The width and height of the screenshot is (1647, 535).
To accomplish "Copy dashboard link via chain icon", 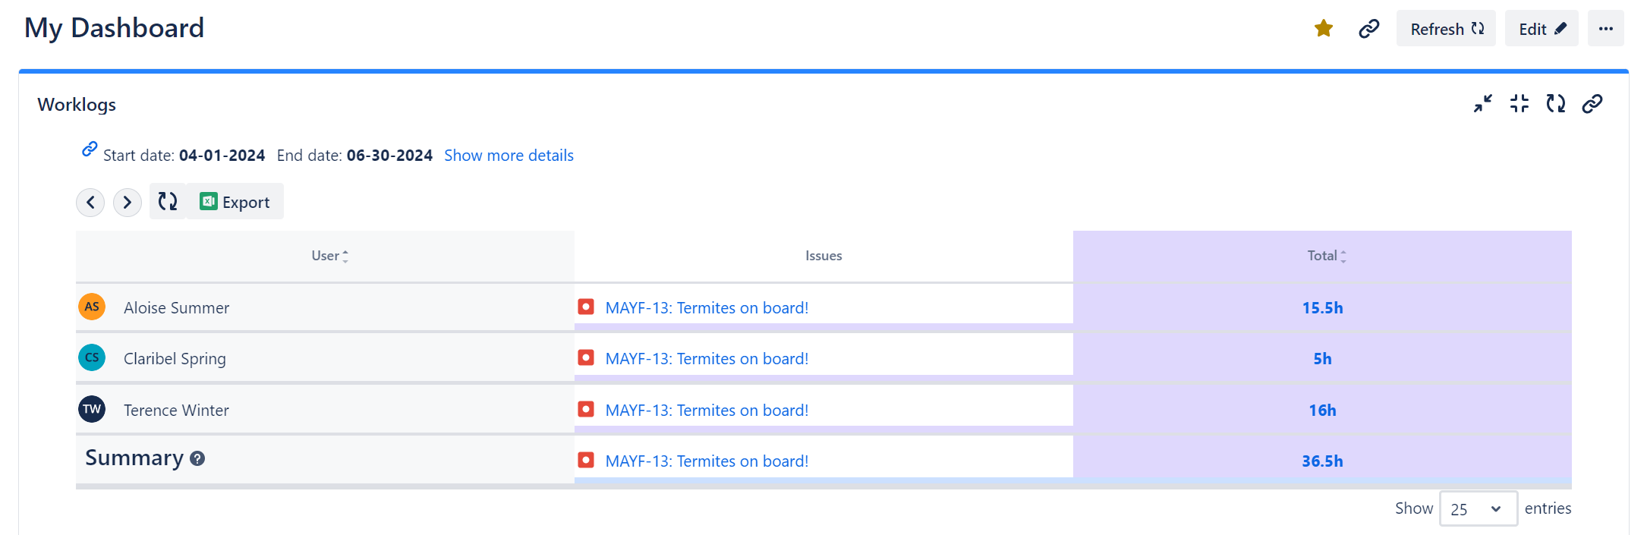I will coord(1369,29).
